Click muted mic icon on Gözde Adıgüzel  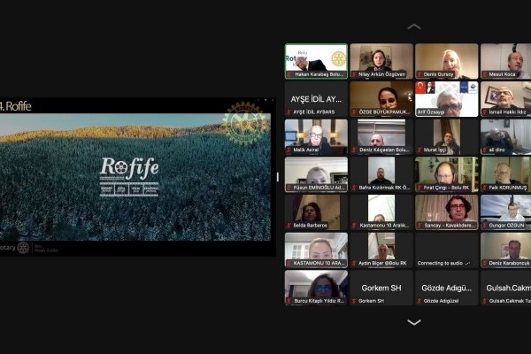tap(419, 301)
